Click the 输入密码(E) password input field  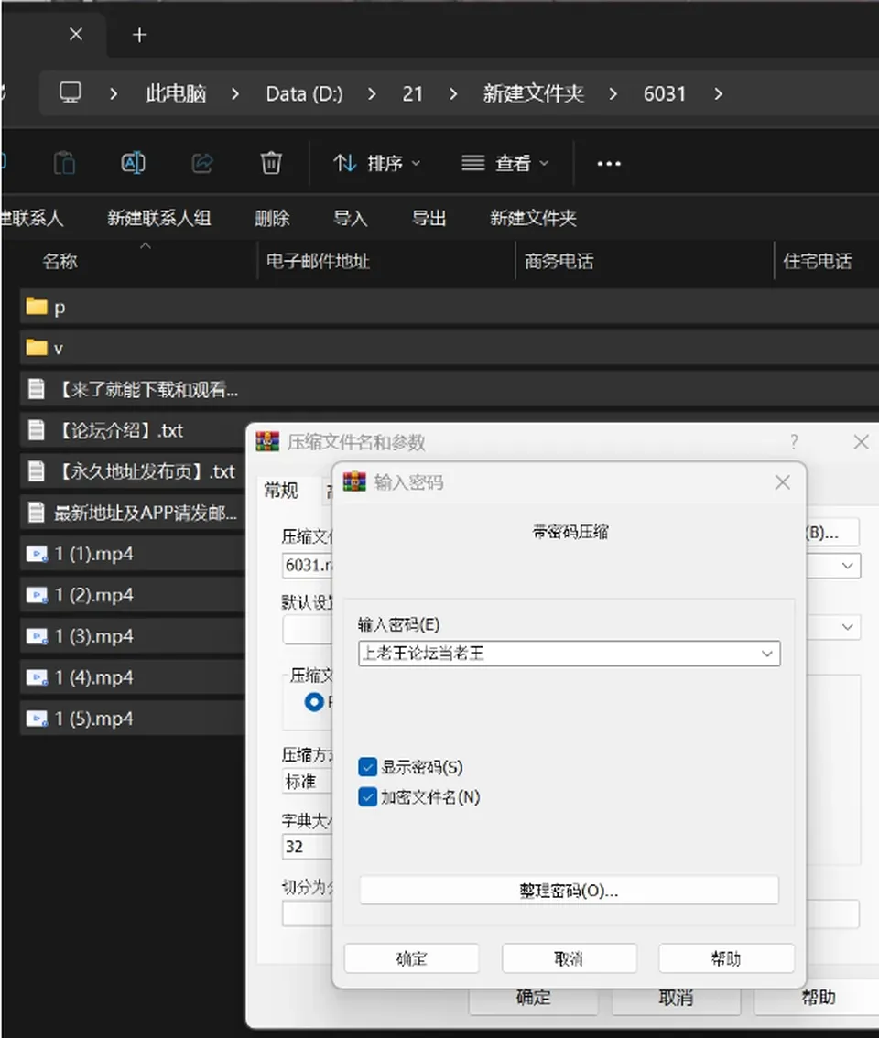[x=569, y=654]
